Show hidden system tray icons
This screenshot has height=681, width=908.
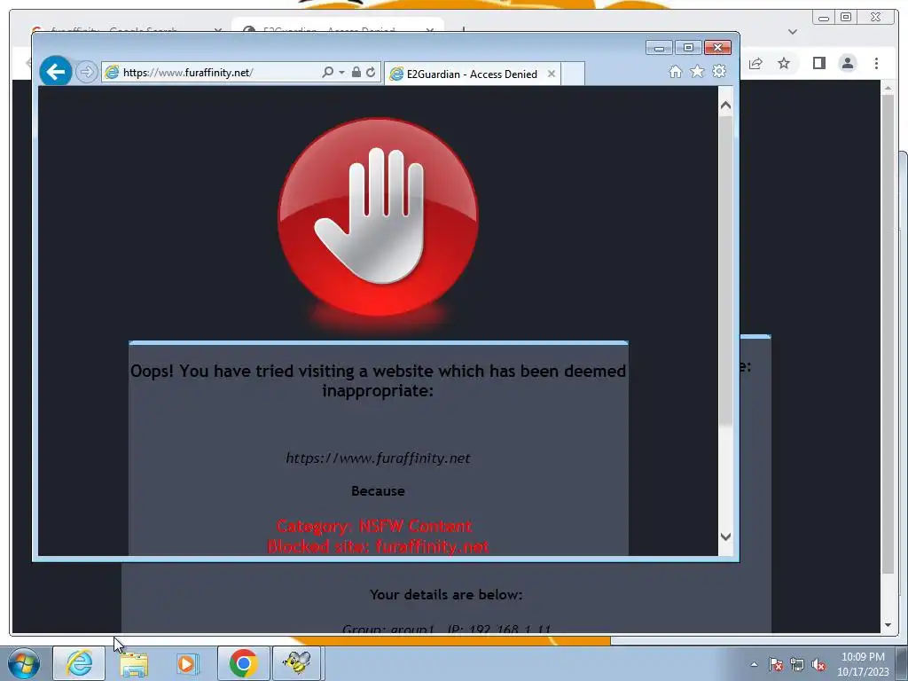(x=754, y=664)
